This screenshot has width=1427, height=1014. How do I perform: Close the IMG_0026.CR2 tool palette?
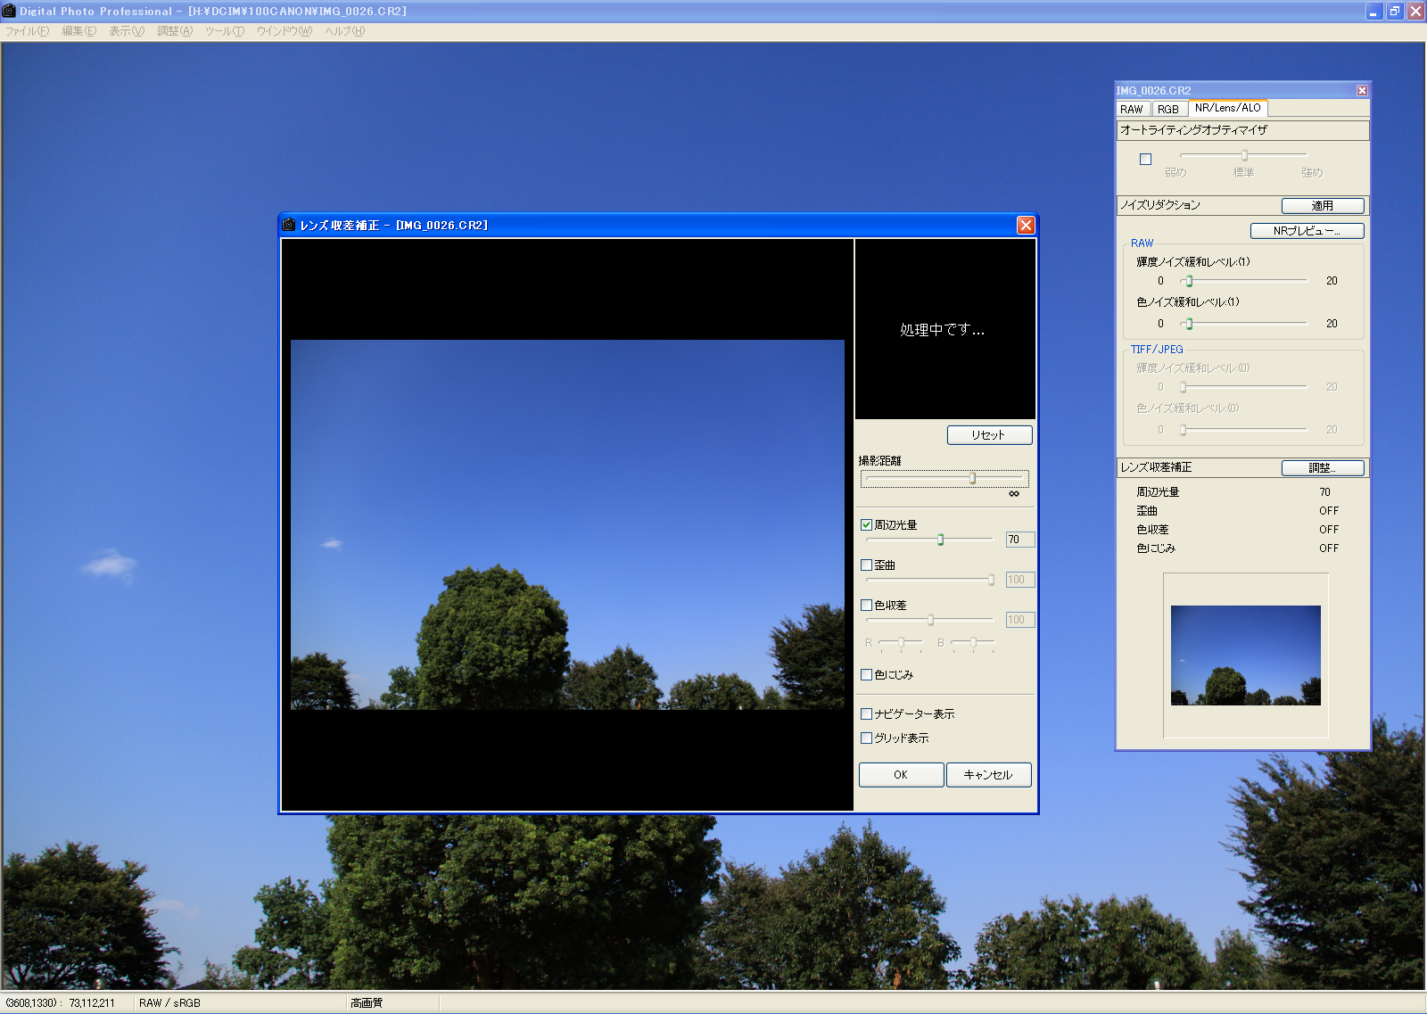(1362, 91)
